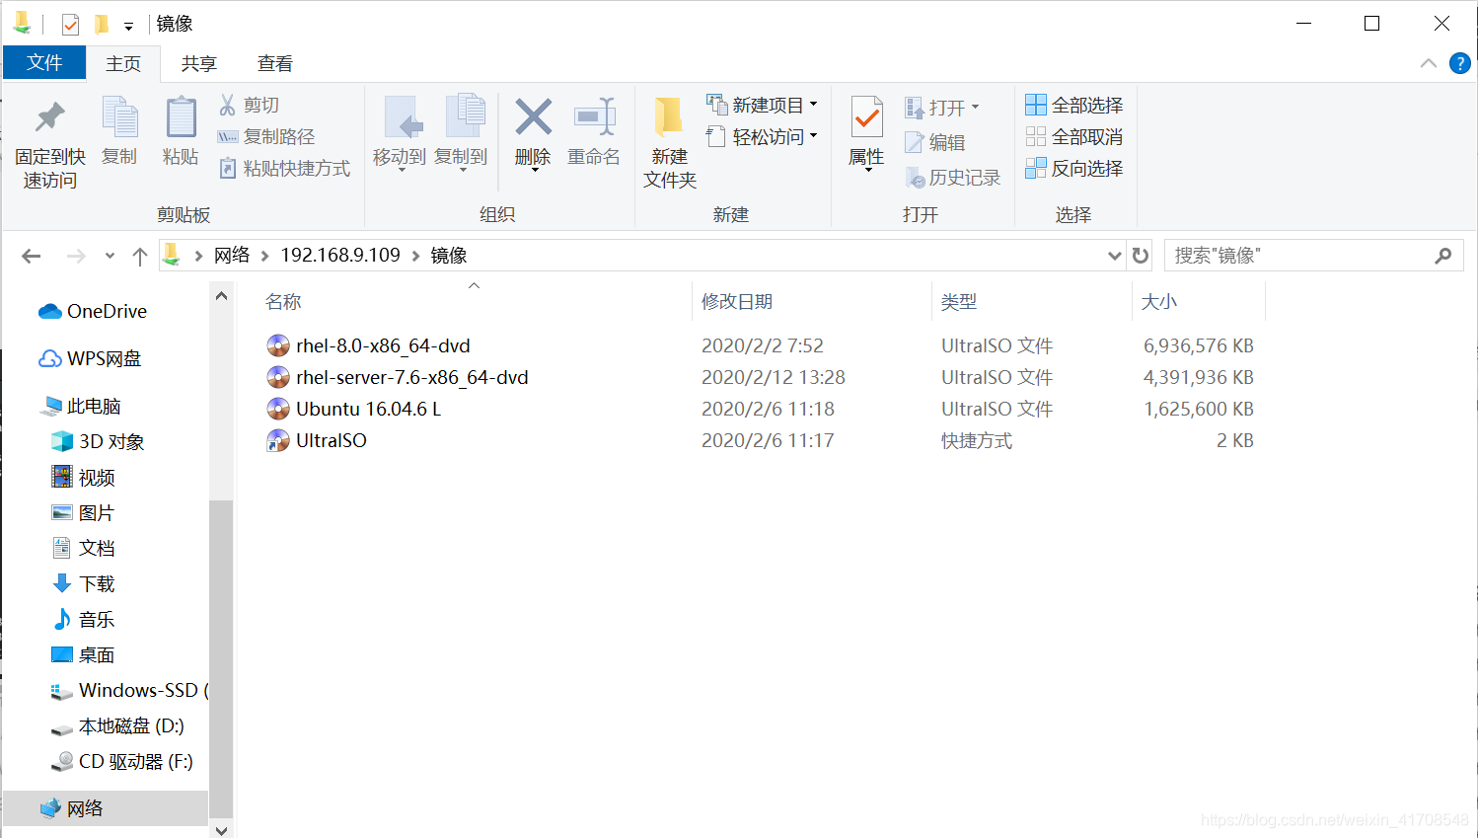This screenshot has height=838, width=1478.
Task: Select Windows-SSD drive in sidebar
Action: pos(128,690)
